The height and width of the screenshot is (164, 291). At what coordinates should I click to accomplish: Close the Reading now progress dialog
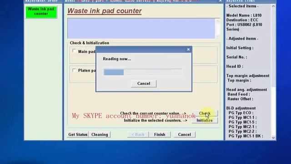pyautogui.click(x=188, y=50)
